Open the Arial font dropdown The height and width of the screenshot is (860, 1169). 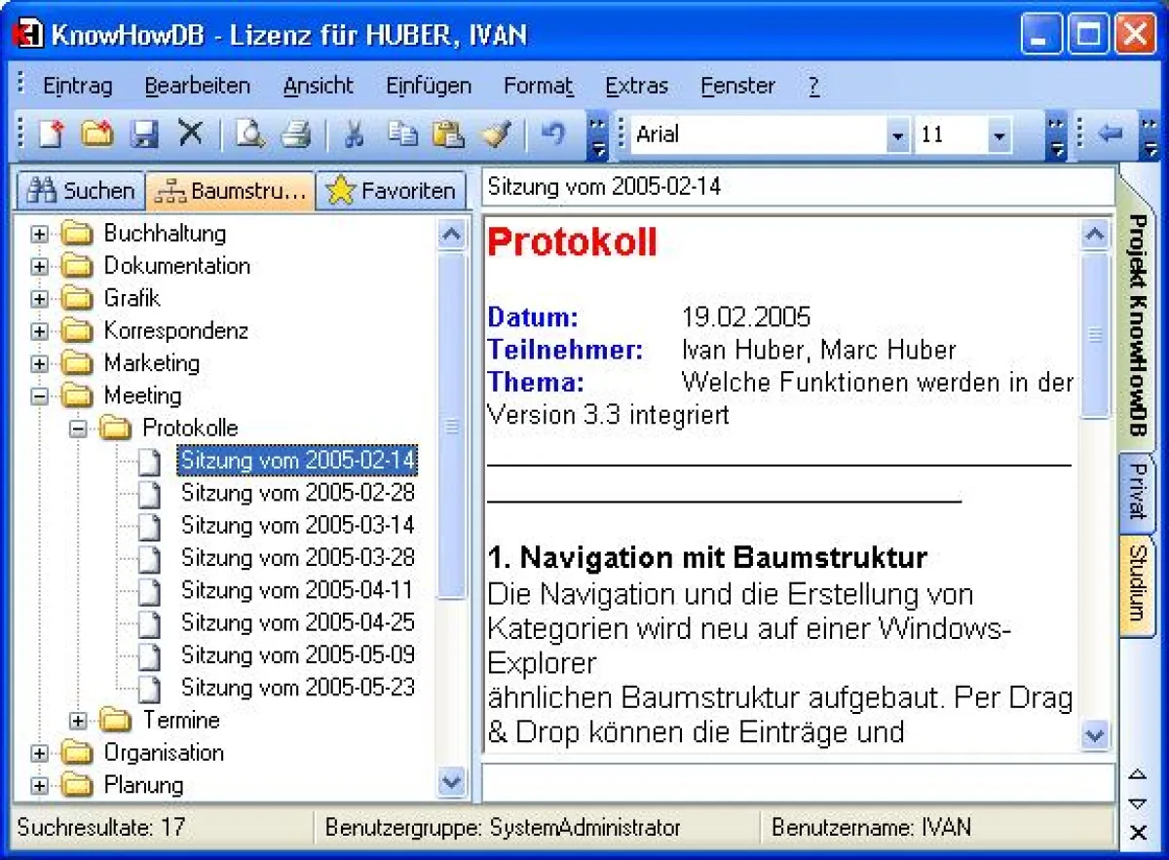click(897, 134)
